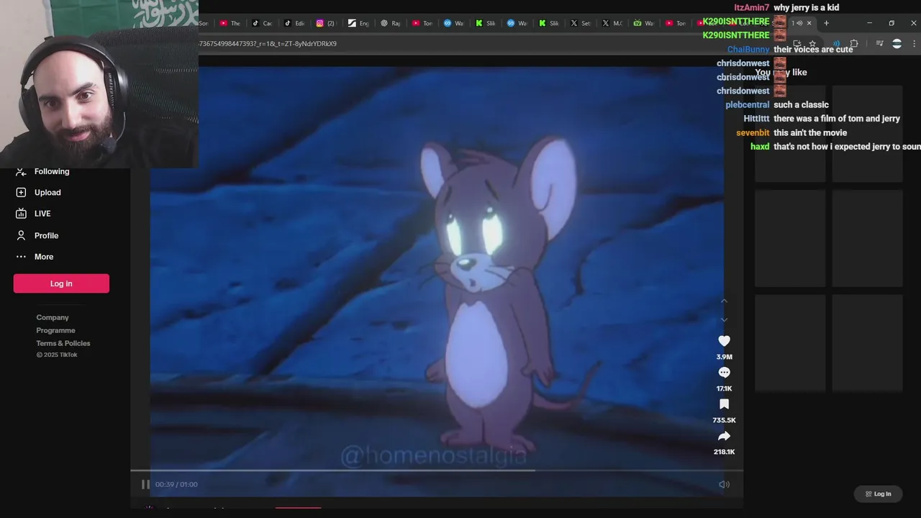Share the video using the arrow icon

pos(724,436)
